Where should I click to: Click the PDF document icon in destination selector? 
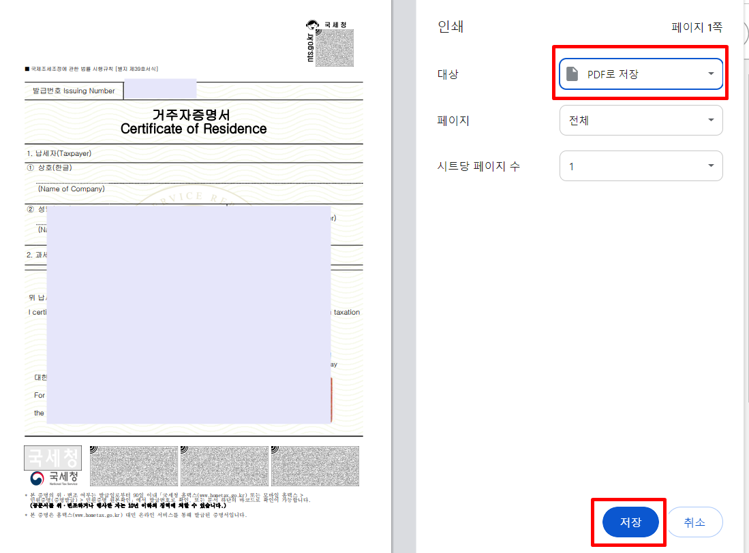coord(571,74)
